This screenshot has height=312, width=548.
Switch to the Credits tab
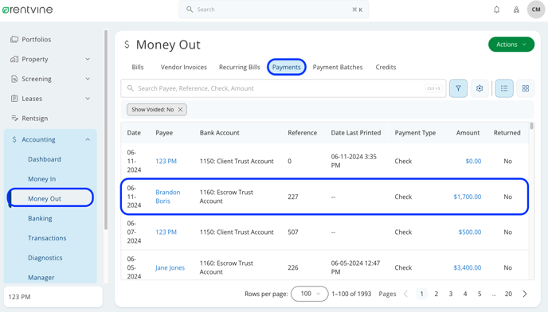[x=386, y=67]
